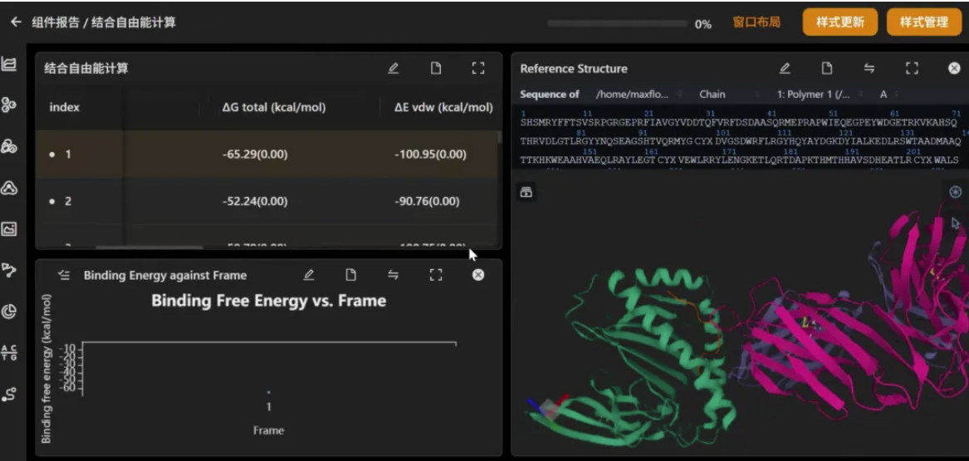
Task: Open the ACTG sequence sidebar icon
Action: pos(8,353)
